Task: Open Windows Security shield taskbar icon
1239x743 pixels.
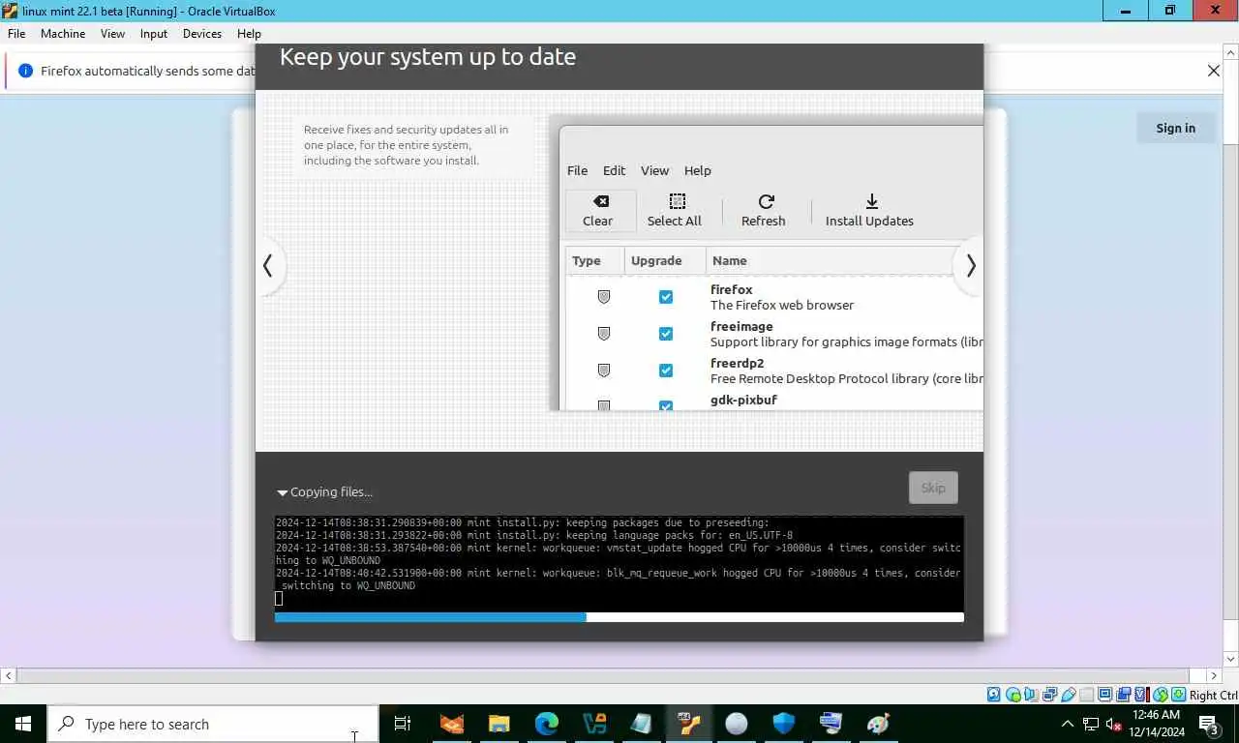Action: (784, 724)
